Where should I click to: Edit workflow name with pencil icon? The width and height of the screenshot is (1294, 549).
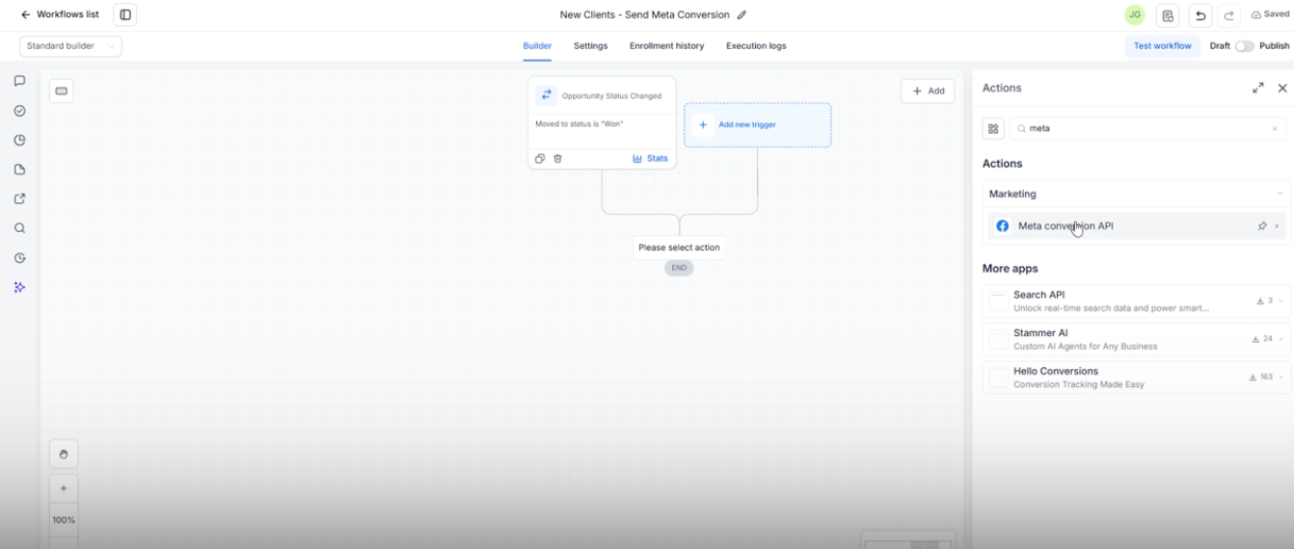pos(741,15)
